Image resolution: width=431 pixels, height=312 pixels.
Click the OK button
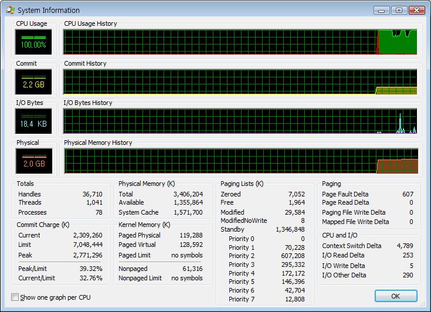point(396,296)
